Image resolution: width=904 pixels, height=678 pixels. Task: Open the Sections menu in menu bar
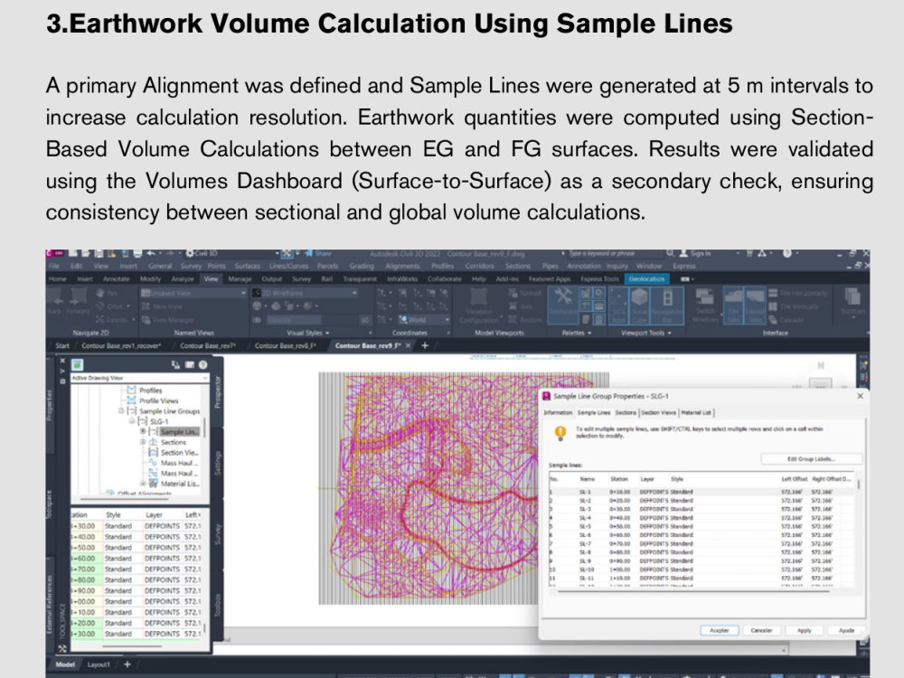click(x=518, y=266)
